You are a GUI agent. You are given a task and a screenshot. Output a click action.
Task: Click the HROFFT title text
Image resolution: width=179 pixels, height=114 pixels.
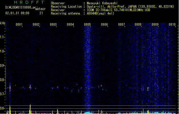click(x=29, y=2)
